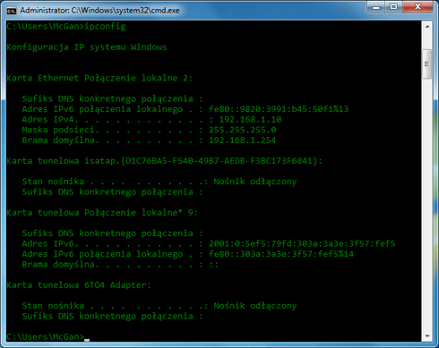Click the Adres IPv4 label
The height and width of the screenshot is (348, 439).
point(47,120)
